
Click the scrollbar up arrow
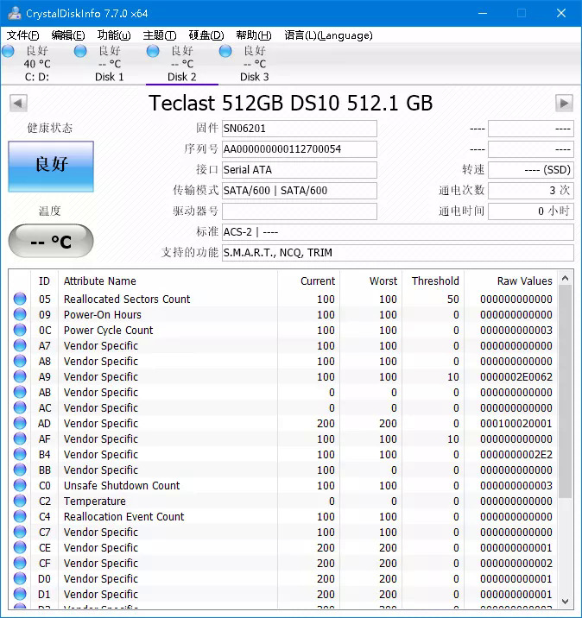pos(566,279)
